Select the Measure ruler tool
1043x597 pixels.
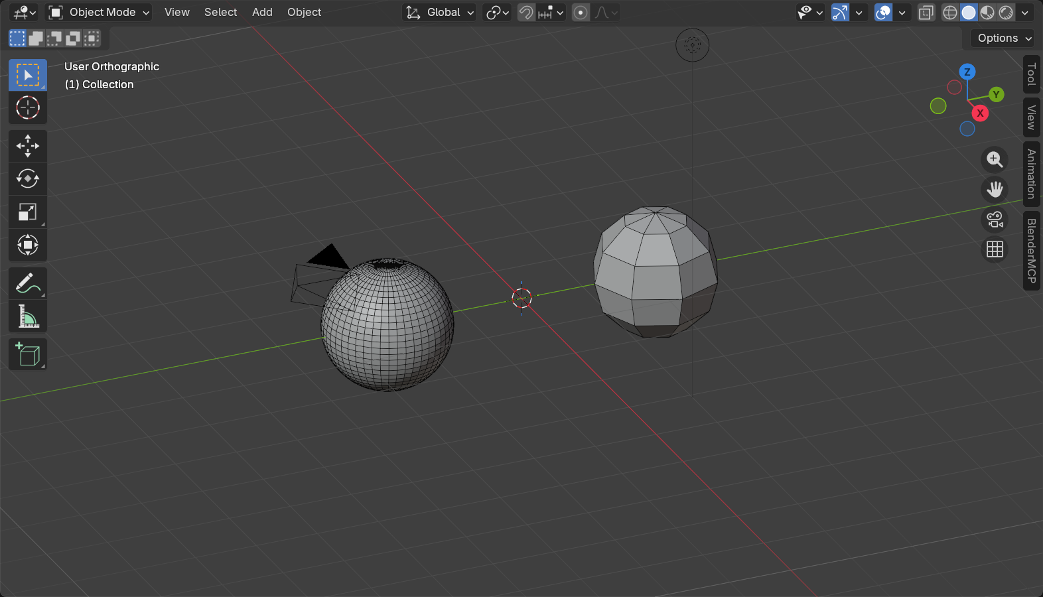(x=28, y=316)
